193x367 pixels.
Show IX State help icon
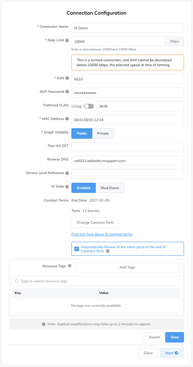67,187
